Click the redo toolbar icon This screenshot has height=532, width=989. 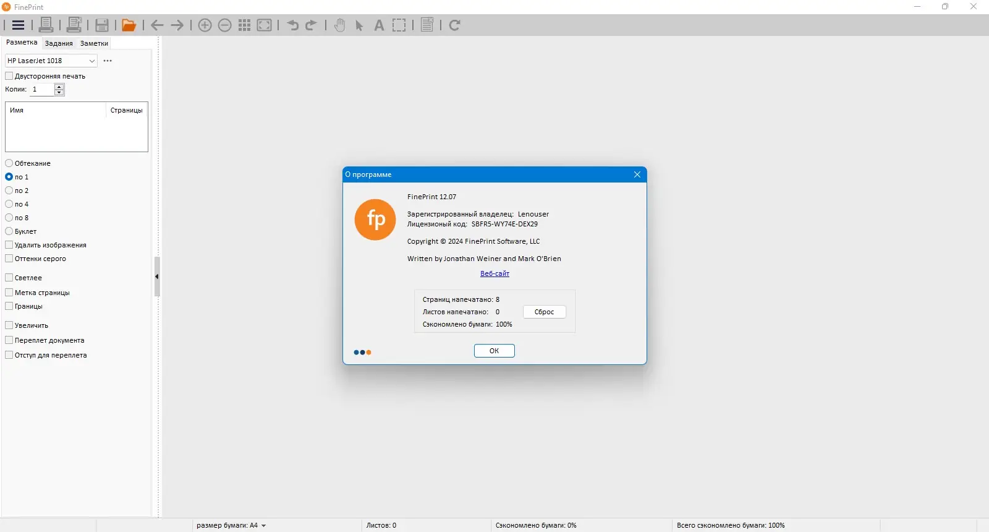(311, 25)
